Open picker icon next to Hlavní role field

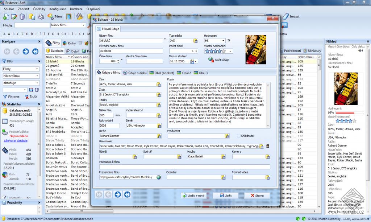coord(262,146)
